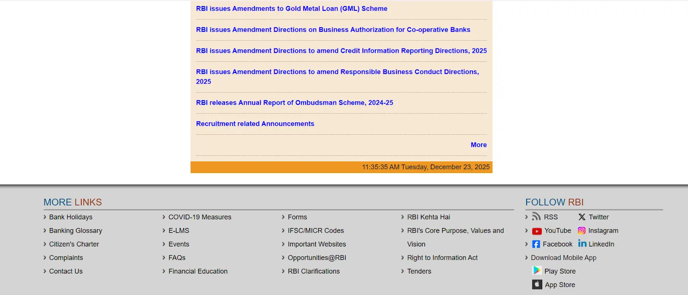The height and width of the screenshot is (295, 688).
Task: Open COVID-19 Measures link
Action: point(200,217)
